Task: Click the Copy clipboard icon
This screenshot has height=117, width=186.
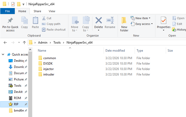Action: [x=24, y=20]
